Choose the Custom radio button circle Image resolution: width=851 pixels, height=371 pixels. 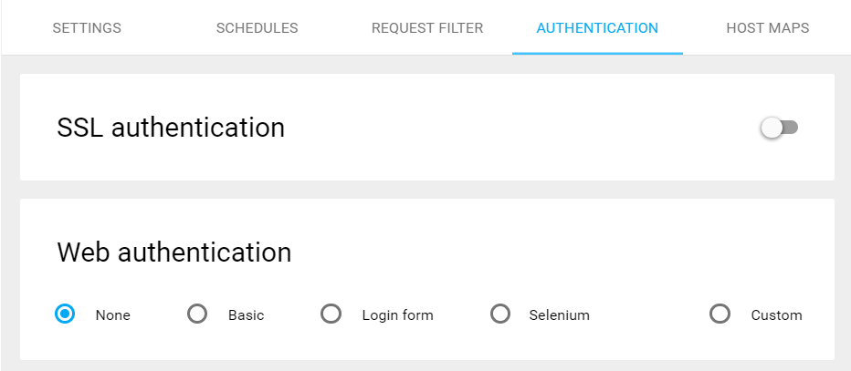(x=720, y=314)
